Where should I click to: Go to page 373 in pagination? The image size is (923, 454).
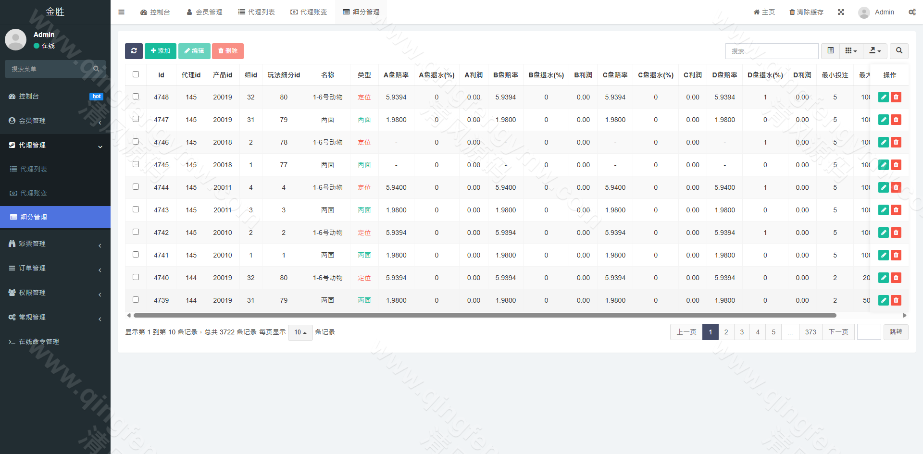[x=811, y=332]
